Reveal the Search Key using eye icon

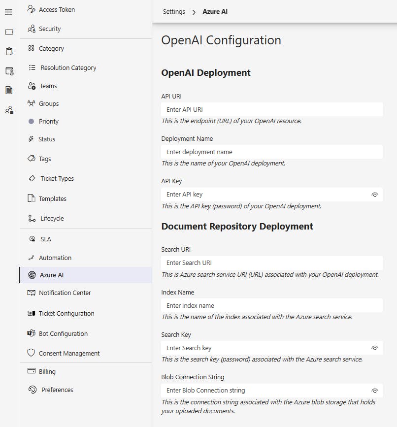tap(375, 348)
